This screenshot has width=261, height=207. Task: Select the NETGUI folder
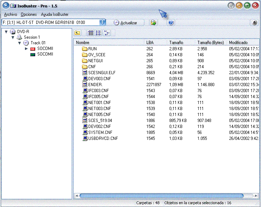tap(95, 61)
